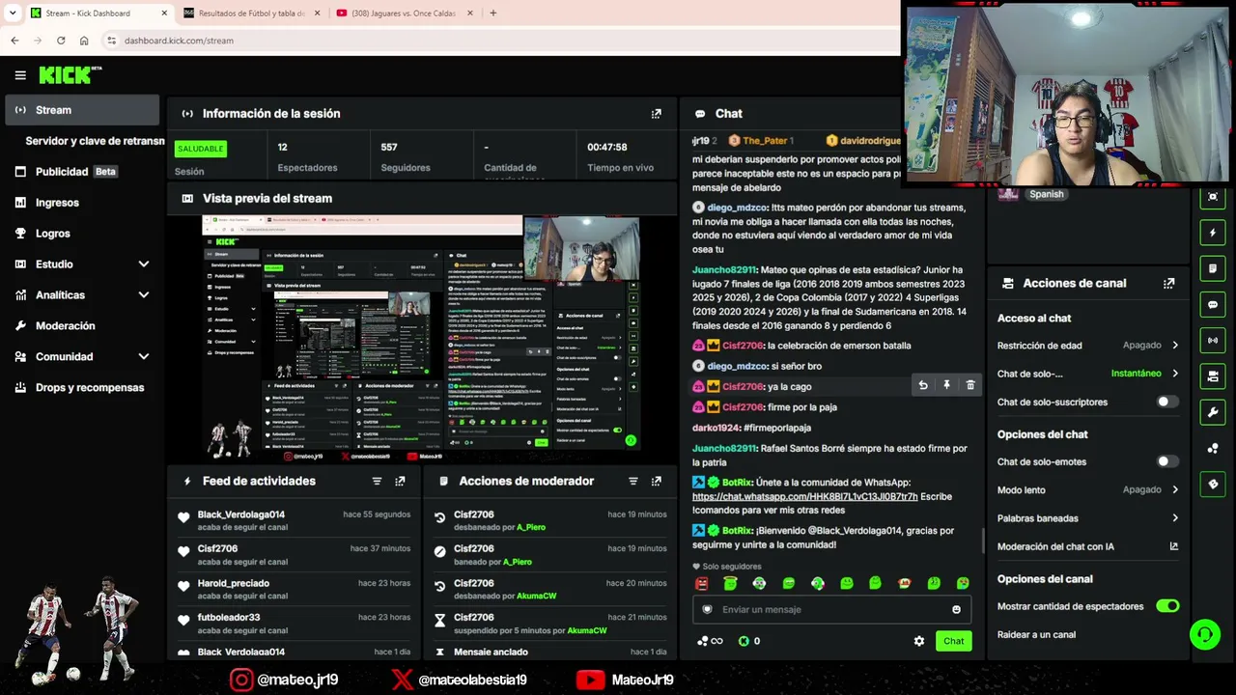The height and width of the screenshot is (695, 1236).
Task: Click the green Chat send button
Action: pyautogui.click(x=953, y=641)
